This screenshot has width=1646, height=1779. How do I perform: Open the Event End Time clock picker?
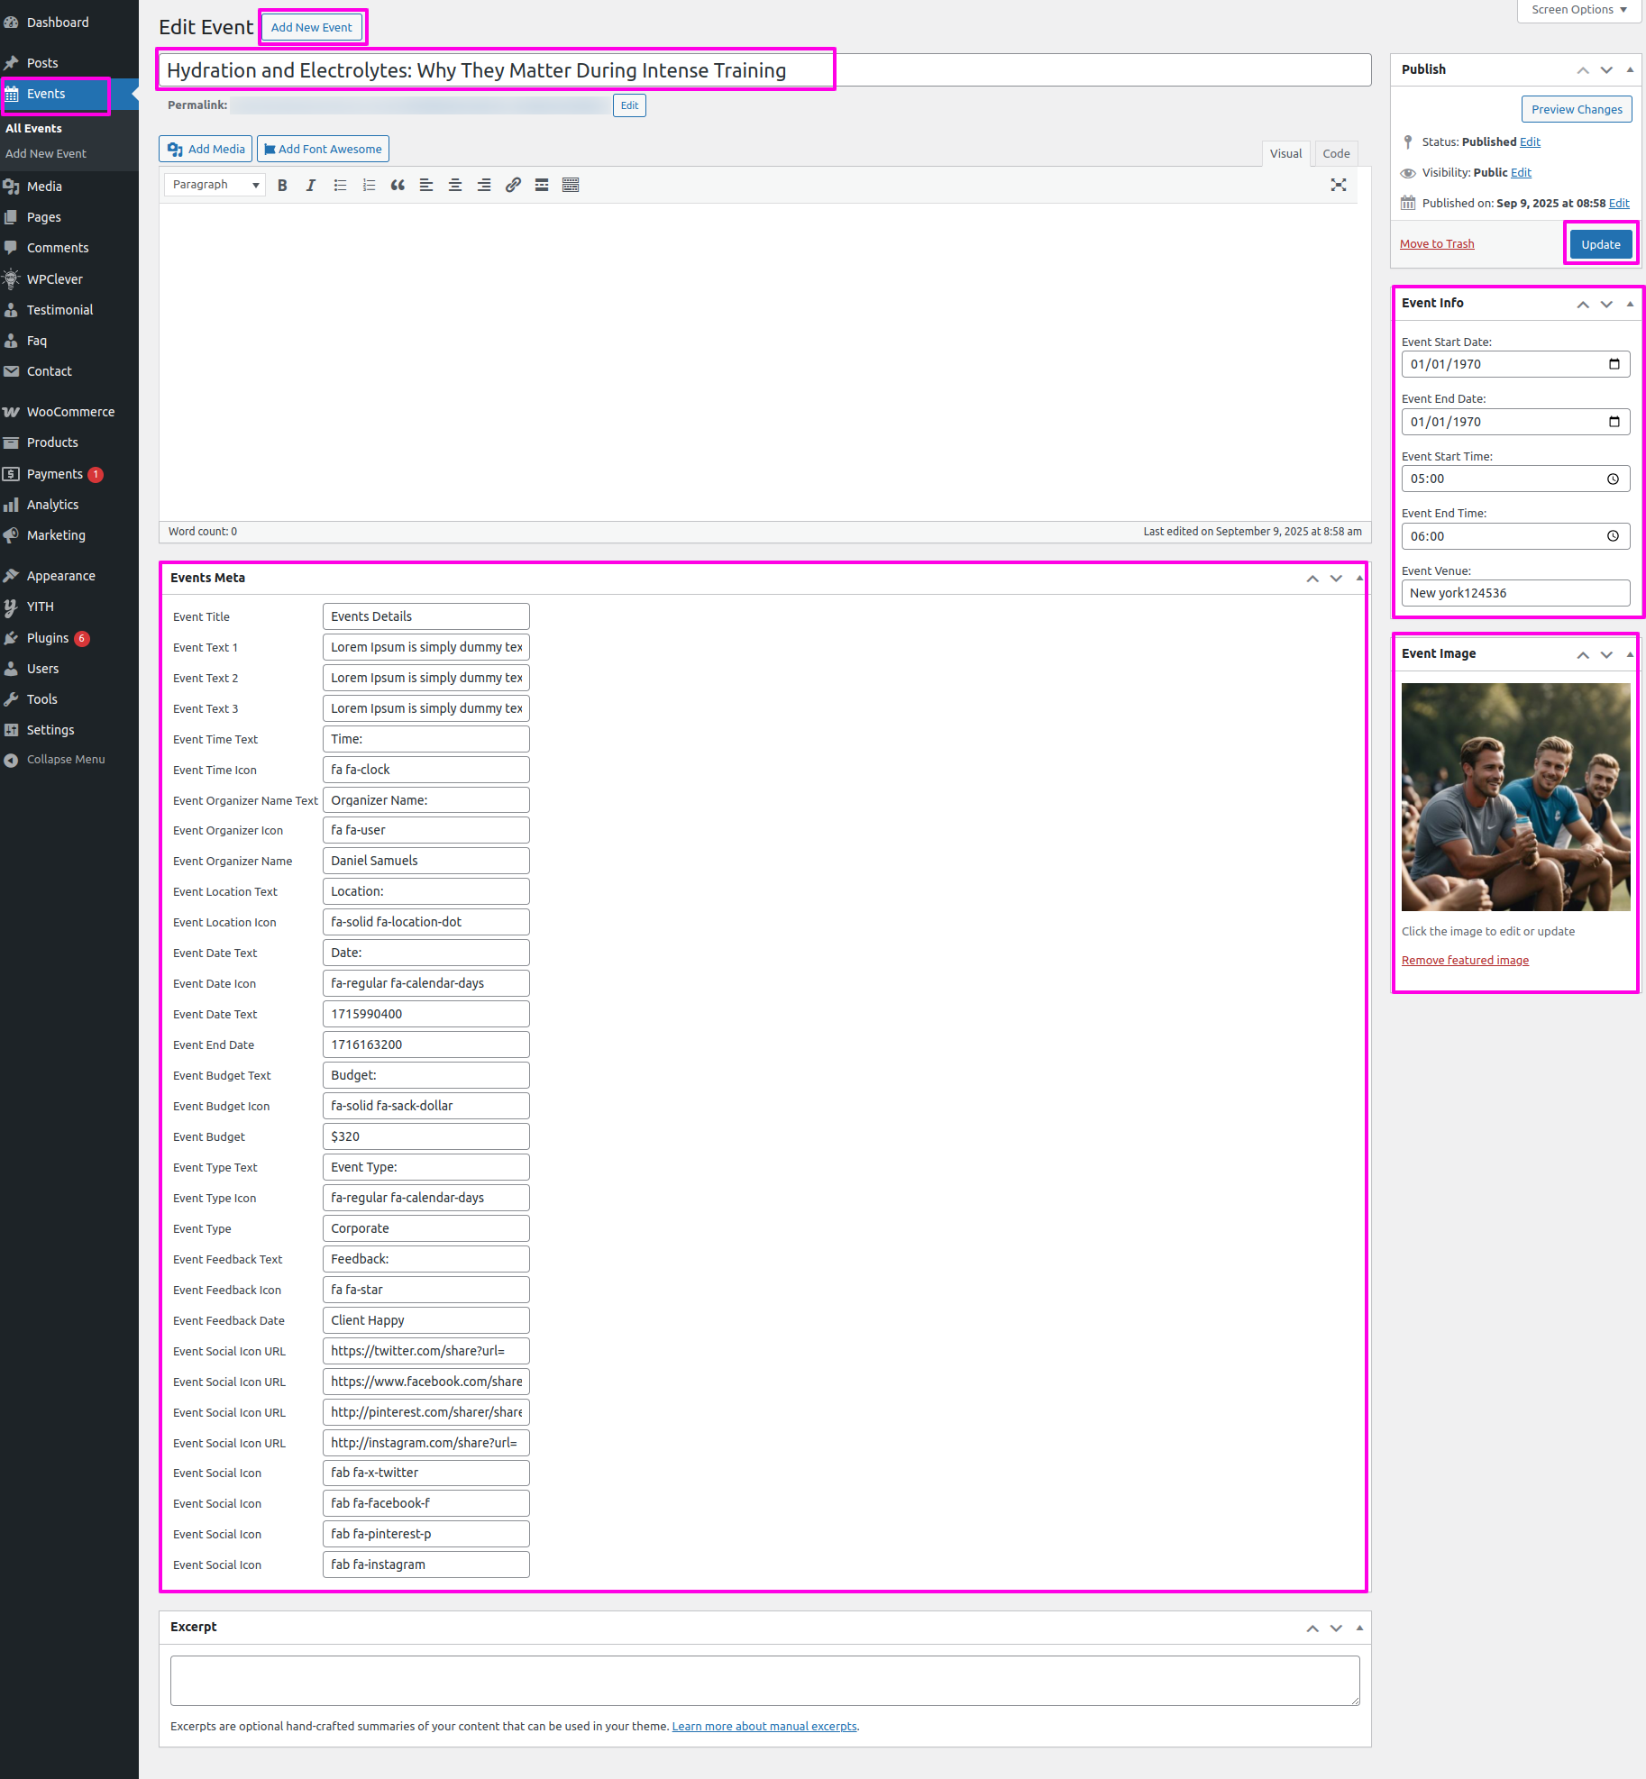(1613, 536)
